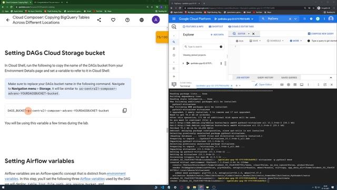Reload the Qwiklabs page in left browser
This screenshot has width=337, height=190.
point(11,7)
